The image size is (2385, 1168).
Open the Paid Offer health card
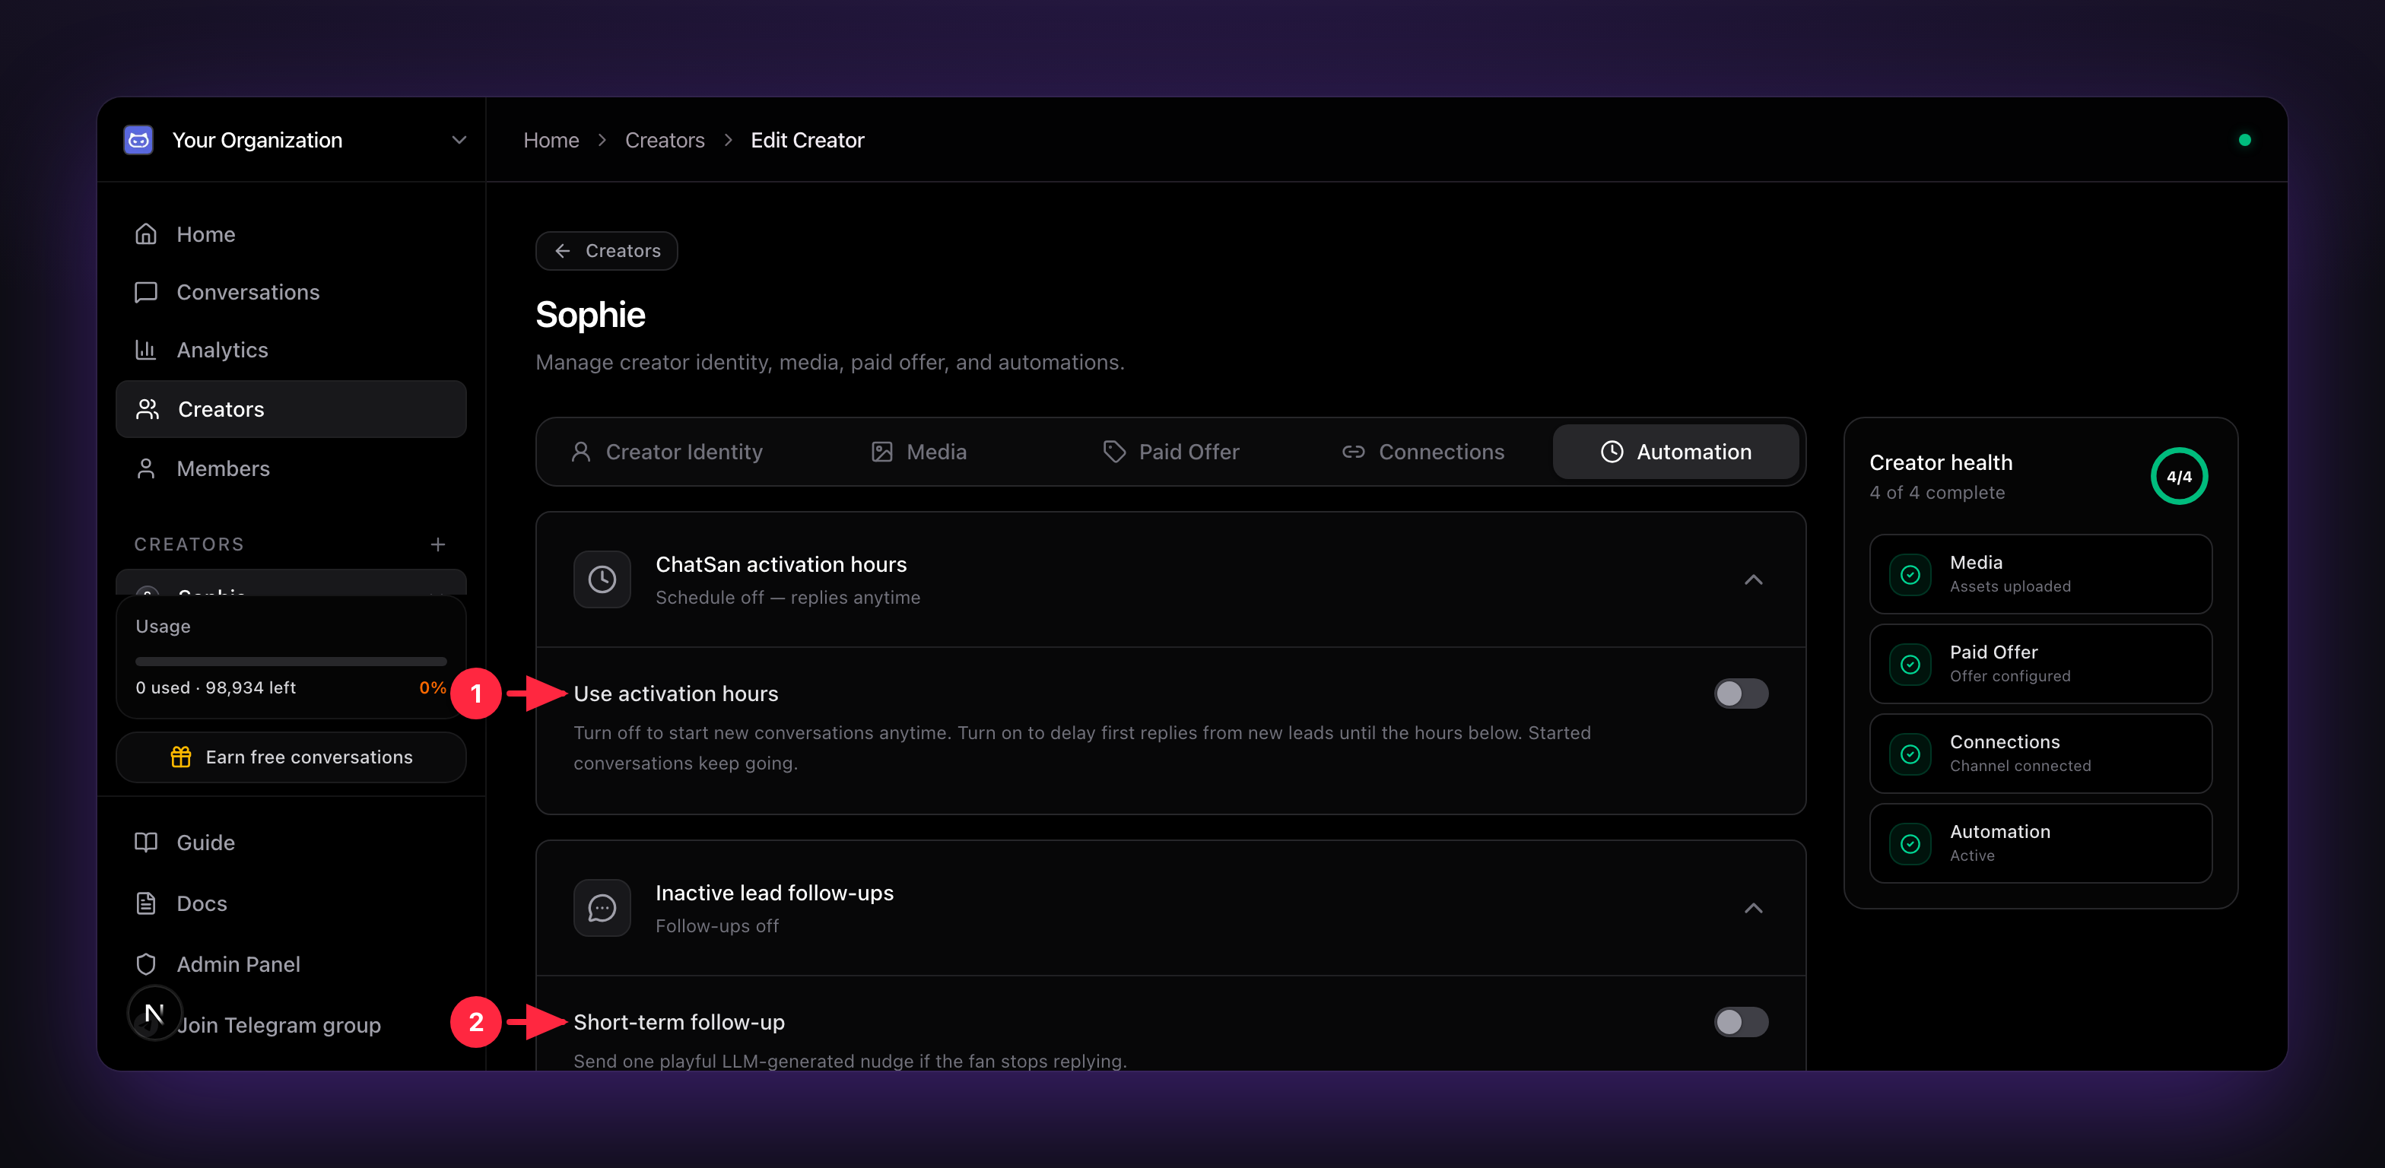pyautogui.click(x=2040, y=664)
